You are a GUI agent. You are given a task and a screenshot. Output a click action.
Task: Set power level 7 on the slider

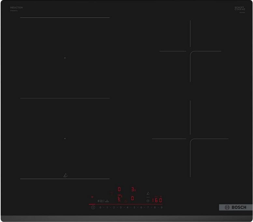(148, 207)
